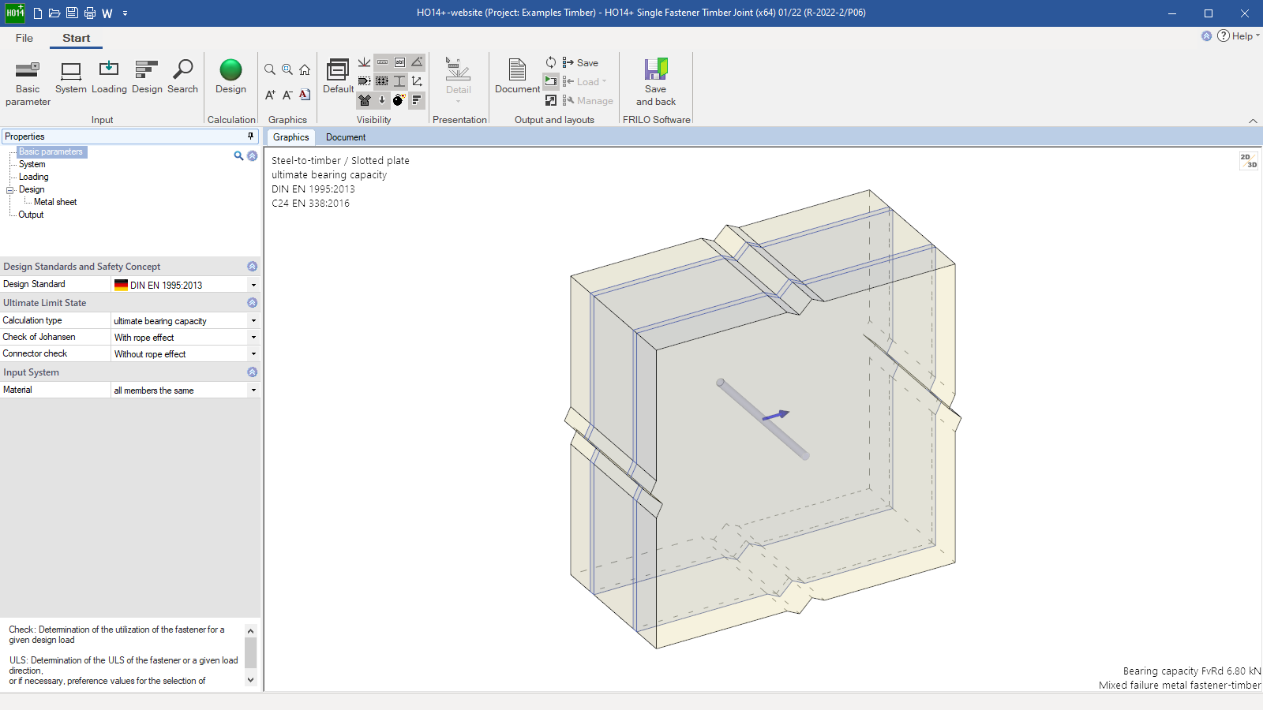Image resolution: width=1263 pixels, height=710 pixels.
Task: Open the Search magnifier tool
Action: click(182, 77)
